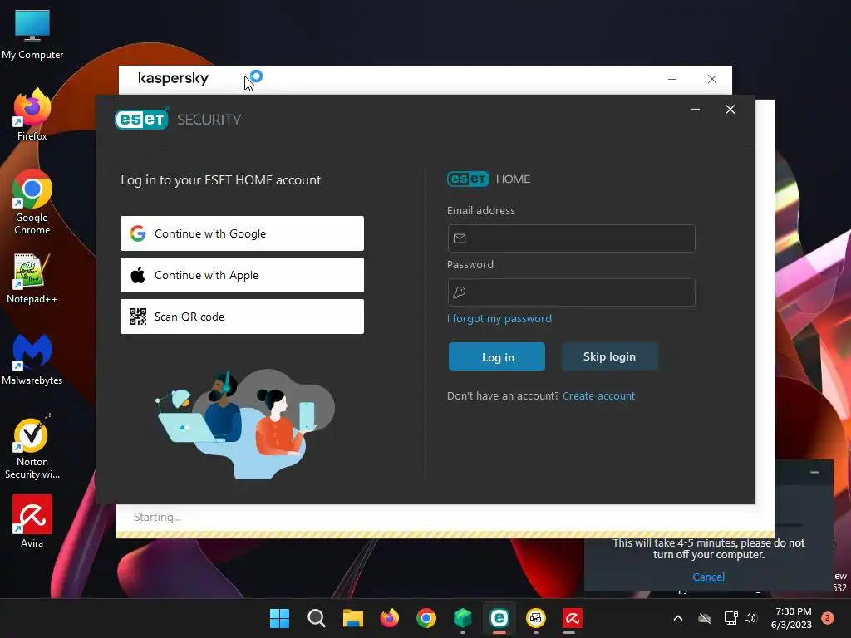The height and width of the screenshot is (638, 851).
Task: Open network status tray icon
Action: 731,618
